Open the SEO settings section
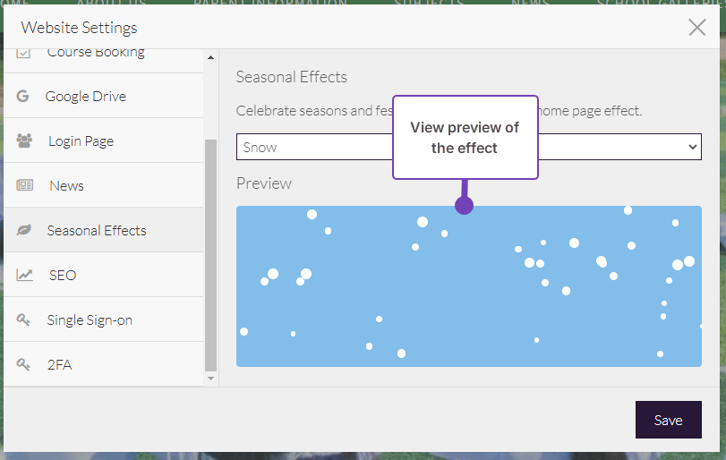The height and width of the screenshot is (460, 726). tap(63, 275)
